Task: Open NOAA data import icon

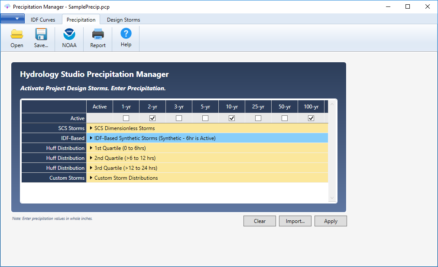Action: pyautogui.click(x=69, y=34)
